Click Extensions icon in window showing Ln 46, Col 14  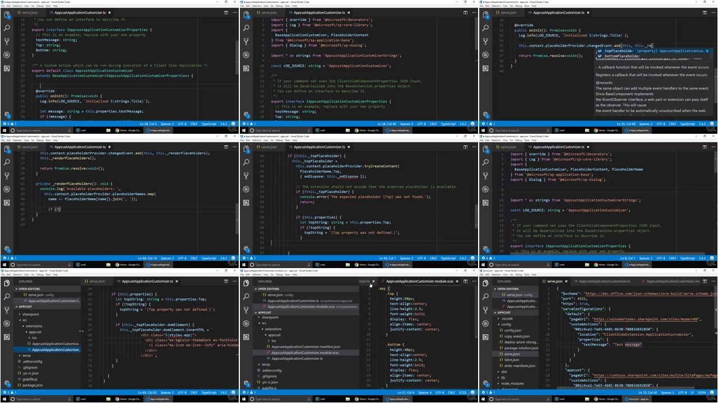pos(7,203)
